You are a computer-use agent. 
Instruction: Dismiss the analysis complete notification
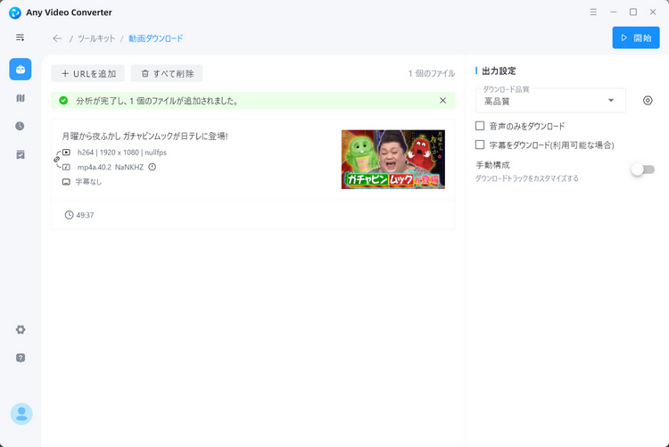[442, 100]
